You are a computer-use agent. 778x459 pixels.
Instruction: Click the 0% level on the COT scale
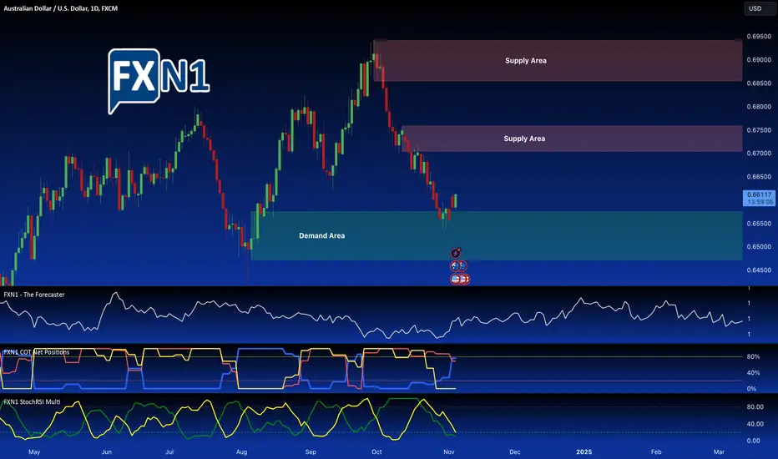click(751, 389)
